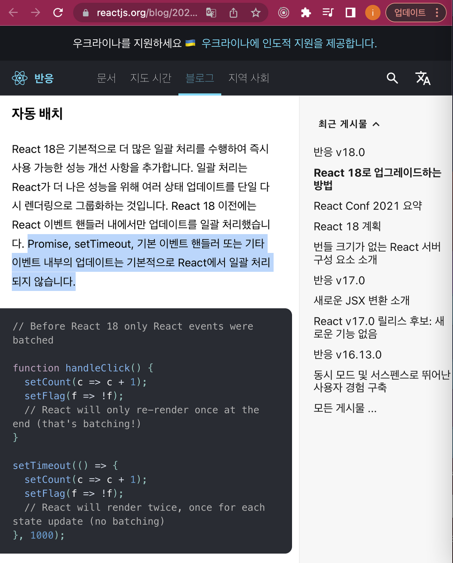The height and width of the screenshot is (563, 453).
Task: Open the orange profile avatar
Action: pyautogui.click(x=373, y=13)
